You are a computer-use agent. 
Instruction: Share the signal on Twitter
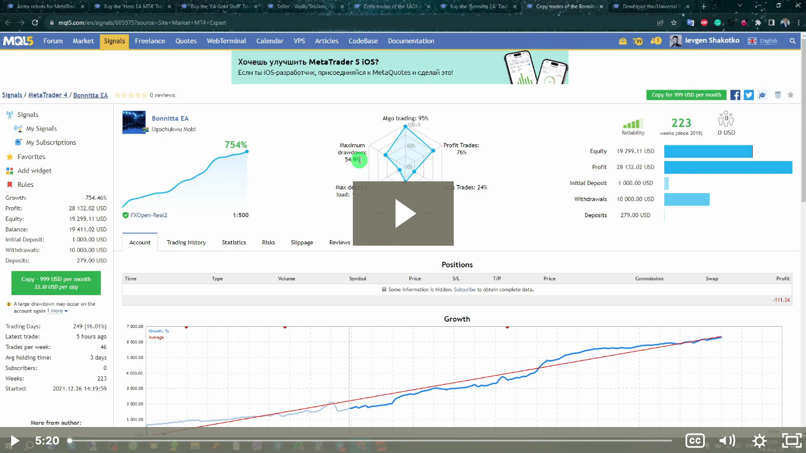coord(748,95)
